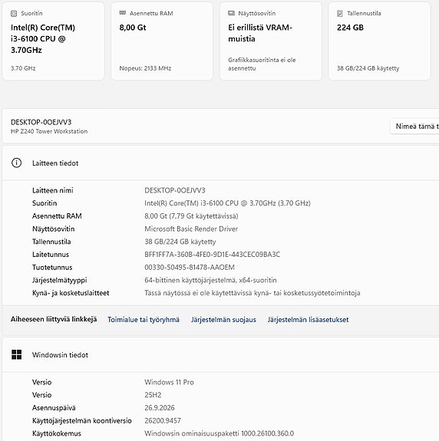Click the Windows logo beside Windowsin tiedot
439x441 pixels.
click(17, 354)
